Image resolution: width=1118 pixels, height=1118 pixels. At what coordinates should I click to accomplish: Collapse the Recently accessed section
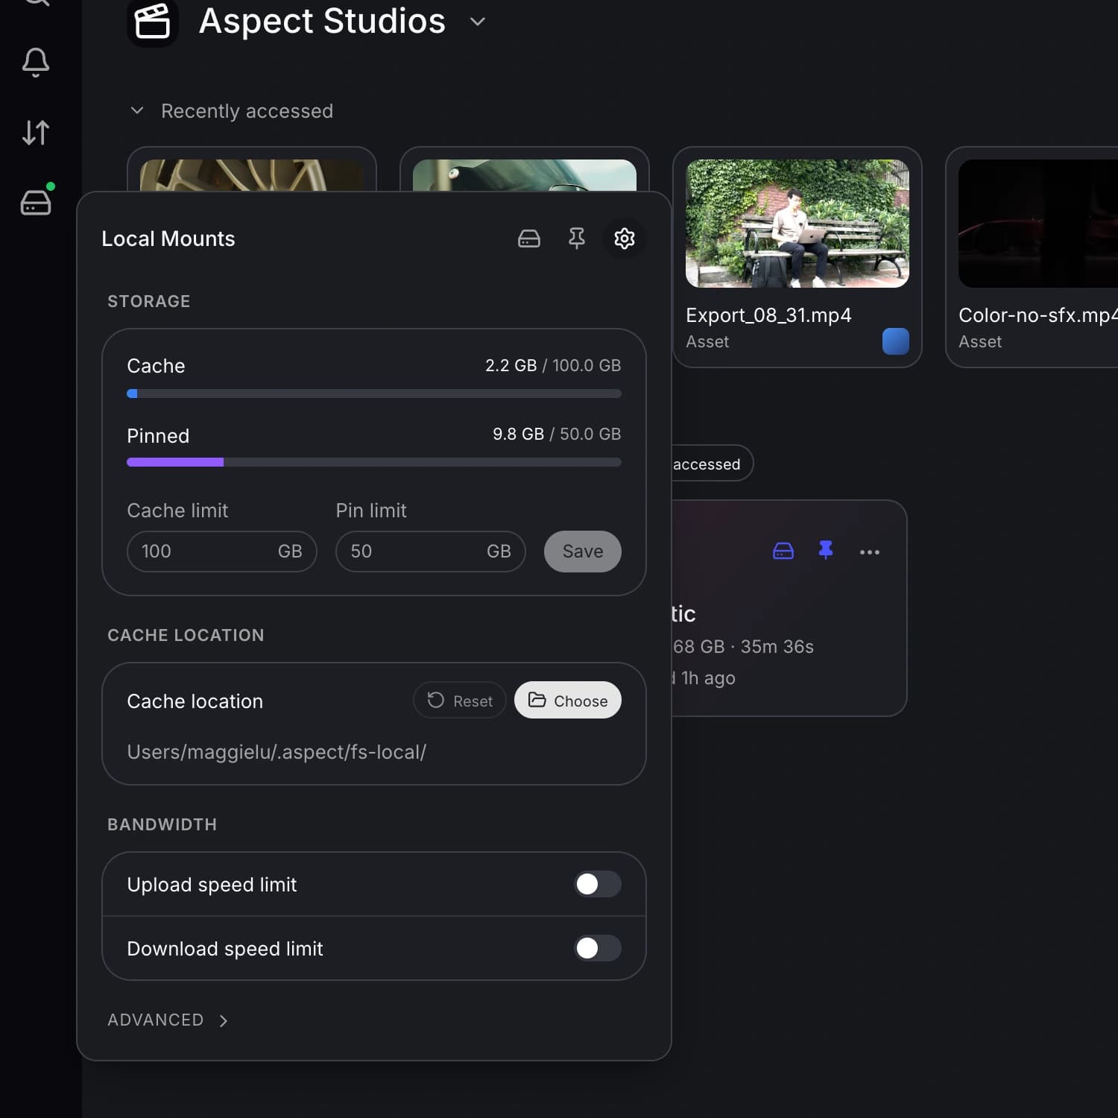click(137, 110)
